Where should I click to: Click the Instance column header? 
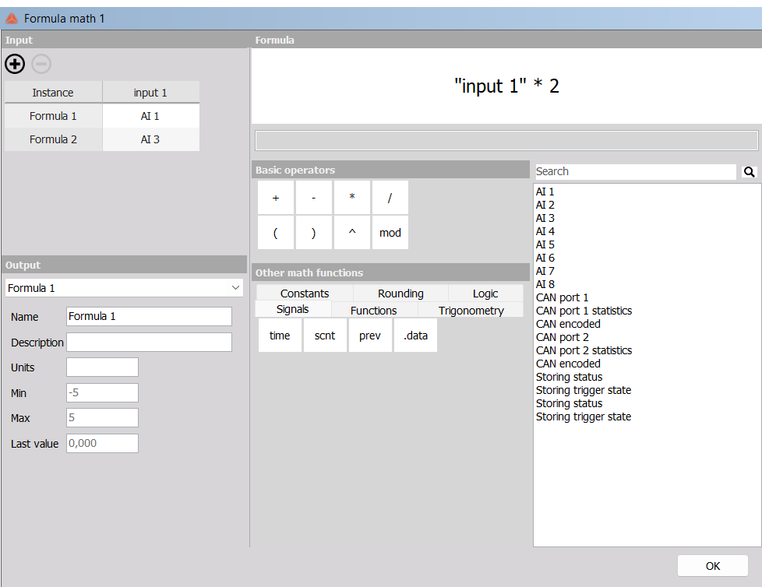coord(53,92)
